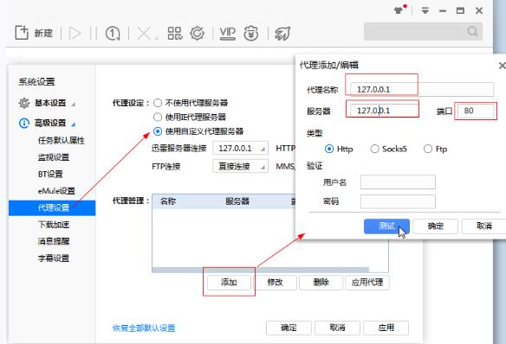The image size is (506, 344).
Task: Select 使用IE代理服务器 radio button
Action: [x=158, y=117]
